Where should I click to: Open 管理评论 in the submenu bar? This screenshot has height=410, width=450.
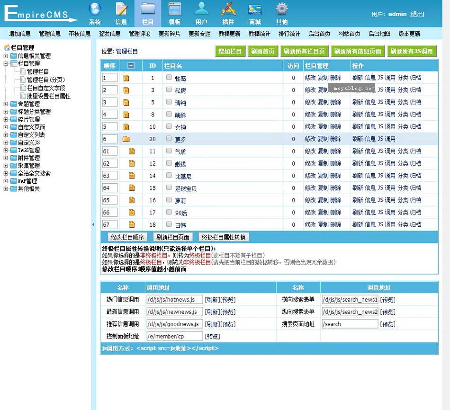pyautogui.click(x=139, y=34)
